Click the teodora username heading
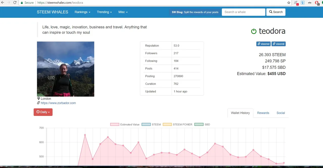Image resolution: width=323 pixels, height=168 pixels. pos(272,31)
